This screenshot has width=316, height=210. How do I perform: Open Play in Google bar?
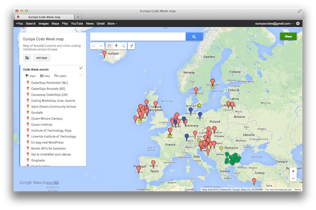point(65,24)
